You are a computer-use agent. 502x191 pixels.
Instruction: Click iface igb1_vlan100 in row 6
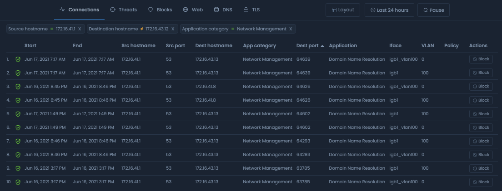(403, 127)
